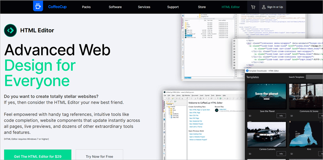Open Document menu in HTML Editor window
This screenshot has height=160, width=323.
[195, 95]
